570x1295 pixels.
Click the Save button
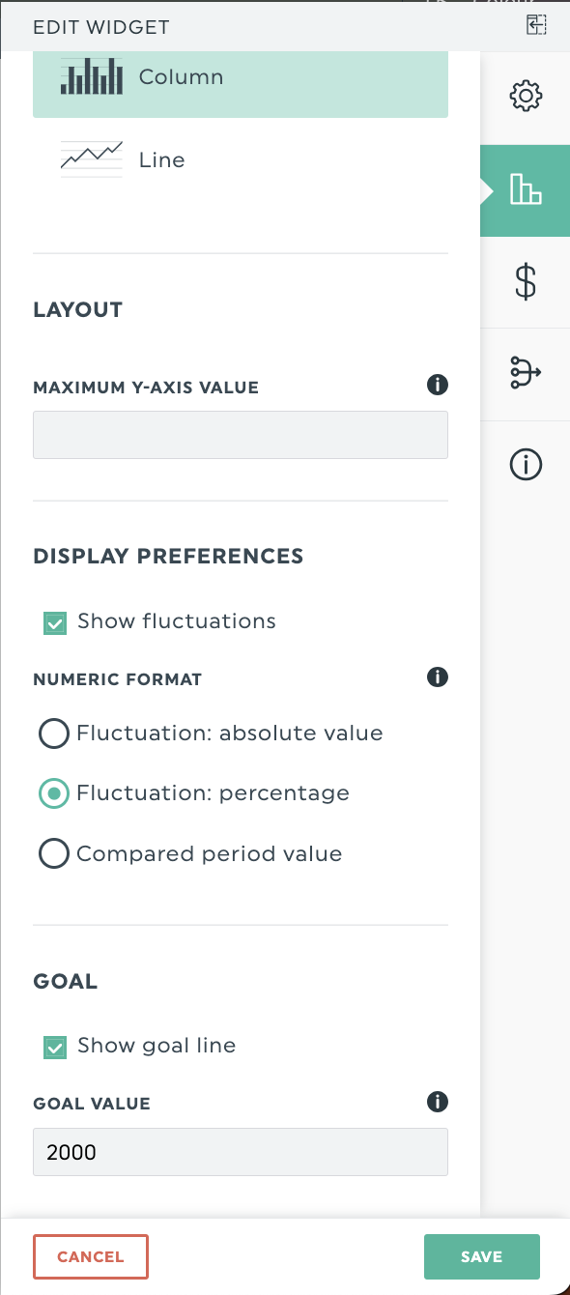482,1256
